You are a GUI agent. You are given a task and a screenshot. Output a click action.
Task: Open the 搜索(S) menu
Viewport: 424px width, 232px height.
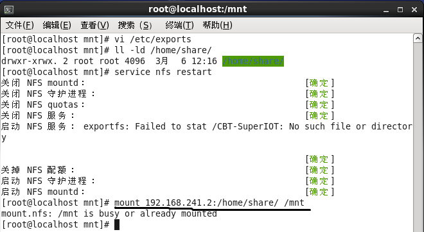(135, 26)
